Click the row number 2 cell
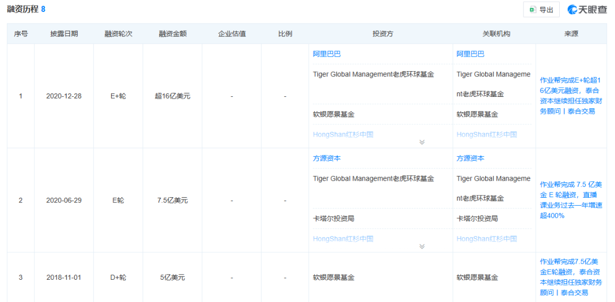Screen dimensions: 615x302 click(21, 200)
